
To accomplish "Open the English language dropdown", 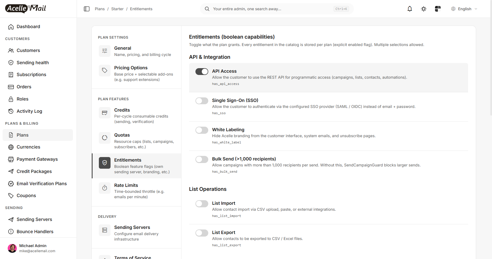I will 464,9.
